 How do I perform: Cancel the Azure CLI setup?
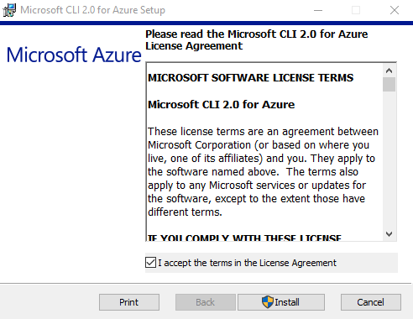(371, 302)
